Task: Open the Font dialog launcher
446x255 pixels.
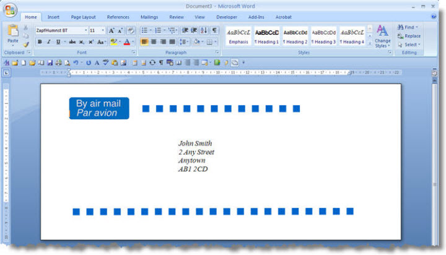Action: tap(133, 53)
